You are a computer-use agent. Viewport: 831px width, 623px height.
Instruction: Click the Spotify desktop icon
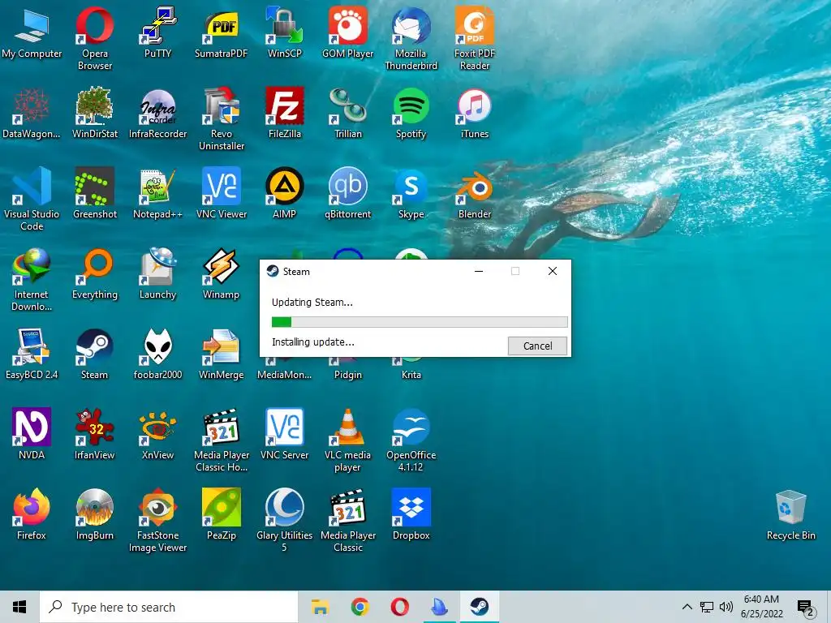411,113
